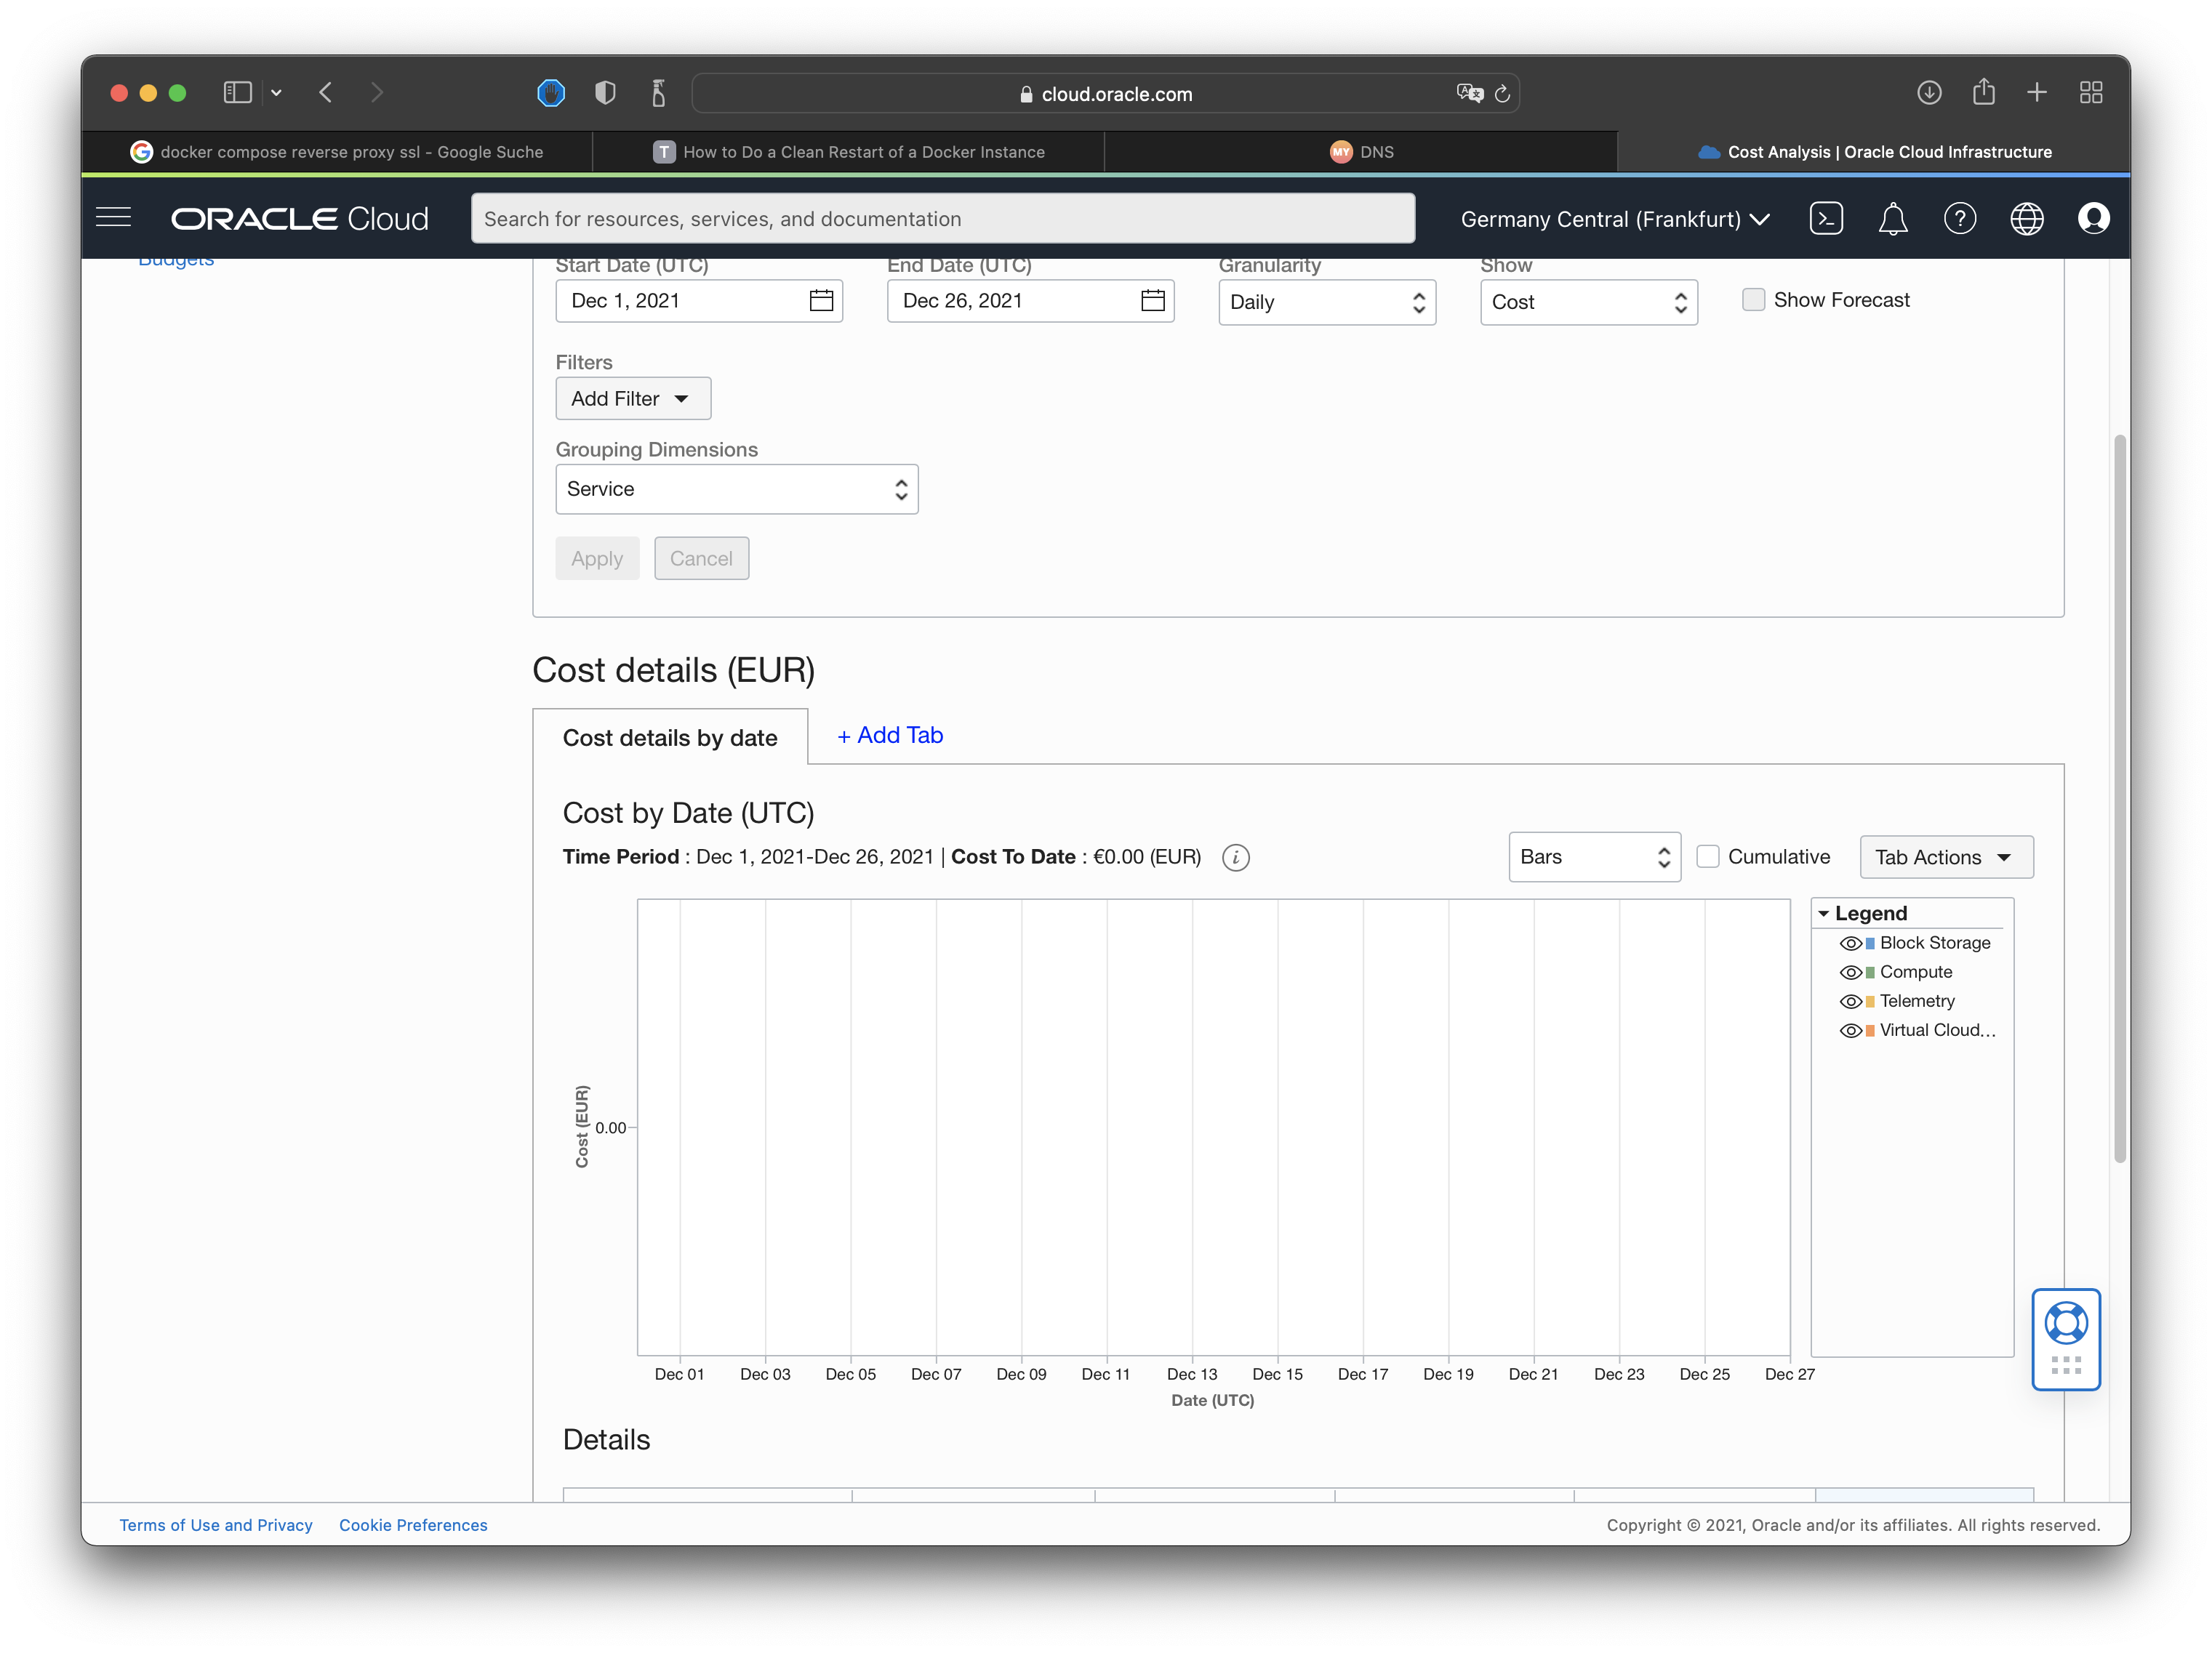Click the translate icon in address bar
This screenshot has height=1653, width=2212.
click(1469, 93)
